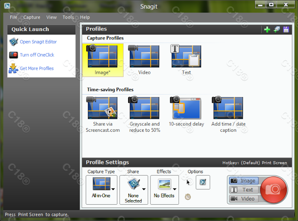Select the Text capture profile
The height and width of the screenshot is (221, 298).
(x=186, y=60)
